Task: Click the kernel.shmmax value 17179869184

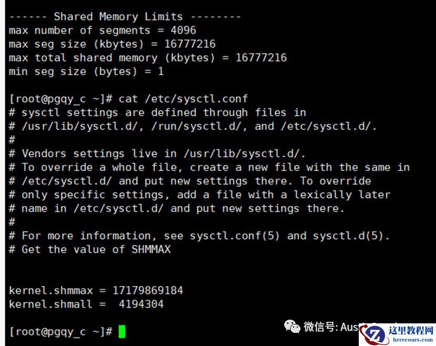Action: point(148,290)
